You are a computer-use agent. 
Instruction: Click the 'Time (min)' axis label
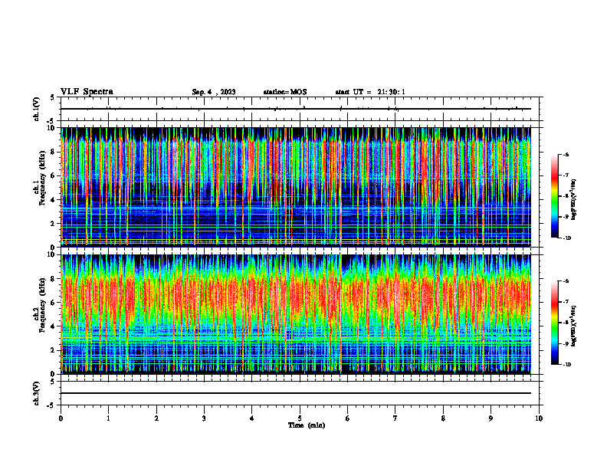(307, 425)
